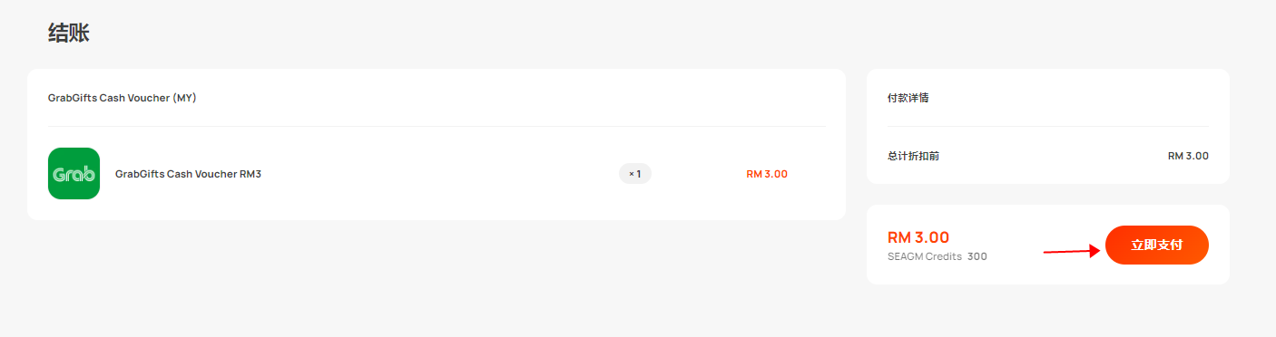Image resolution: width=1276 pixels, height=337 pixels.
Task: Select the credits value 300
Action: coord(977,256)
